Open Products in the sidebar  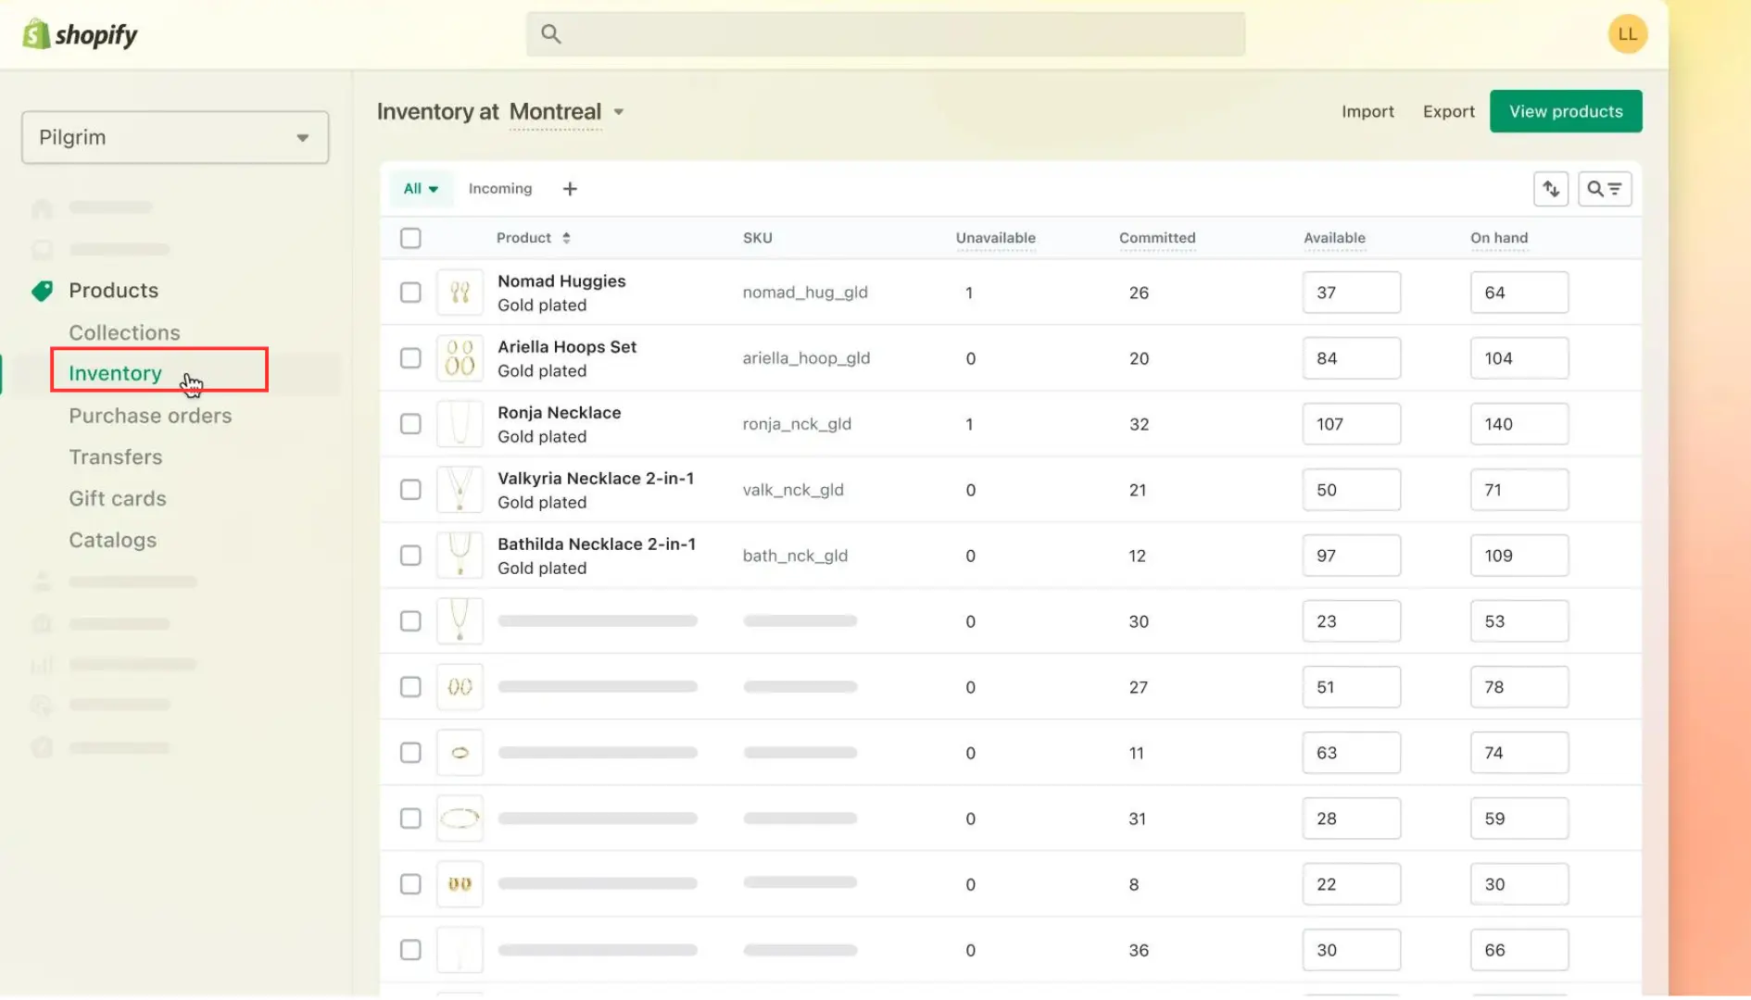[113, 291]
